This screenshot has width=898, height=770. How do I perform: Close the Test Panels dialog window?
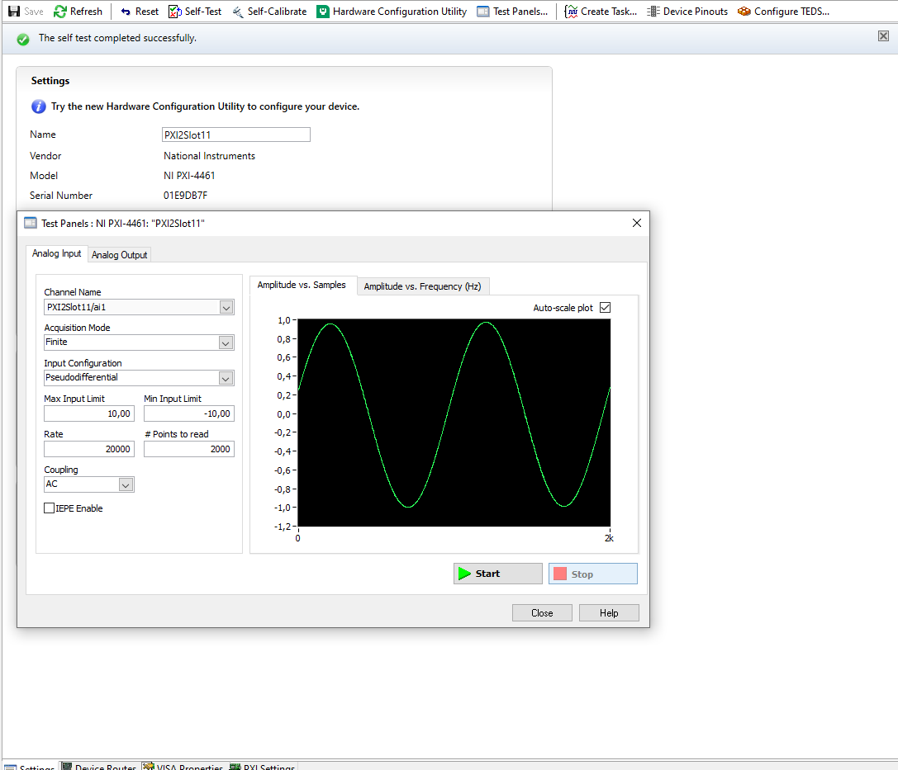pyautogui.click(x=637, y=223)
